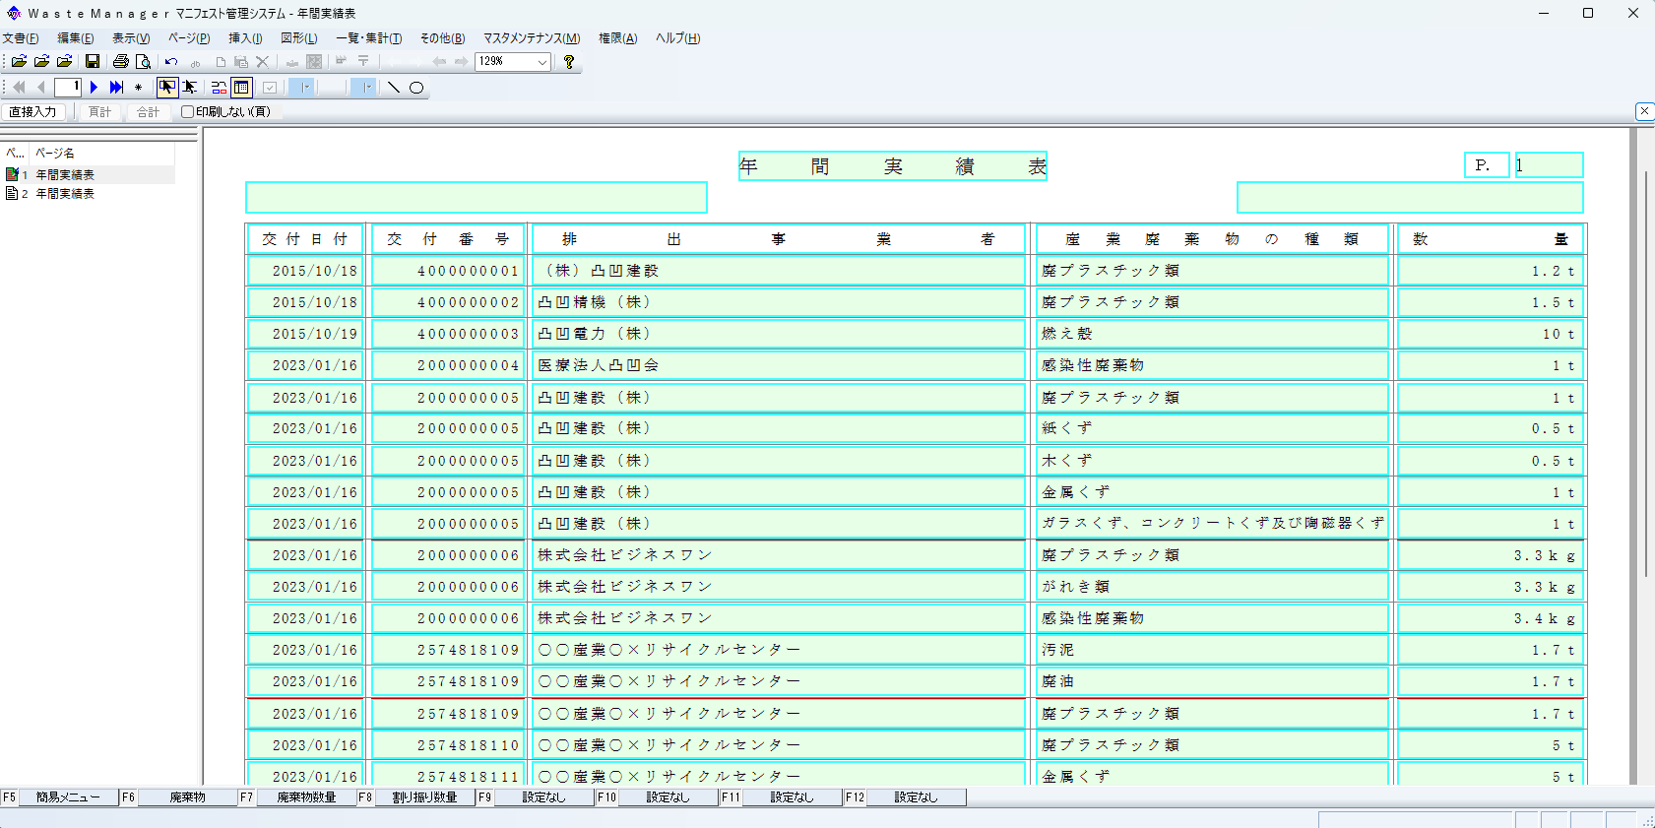
Task: Select the Ellipse drawing tool
Action: pos(416,88)
